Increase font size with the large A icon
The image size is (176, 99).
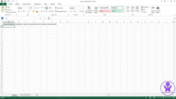point(36,8)
